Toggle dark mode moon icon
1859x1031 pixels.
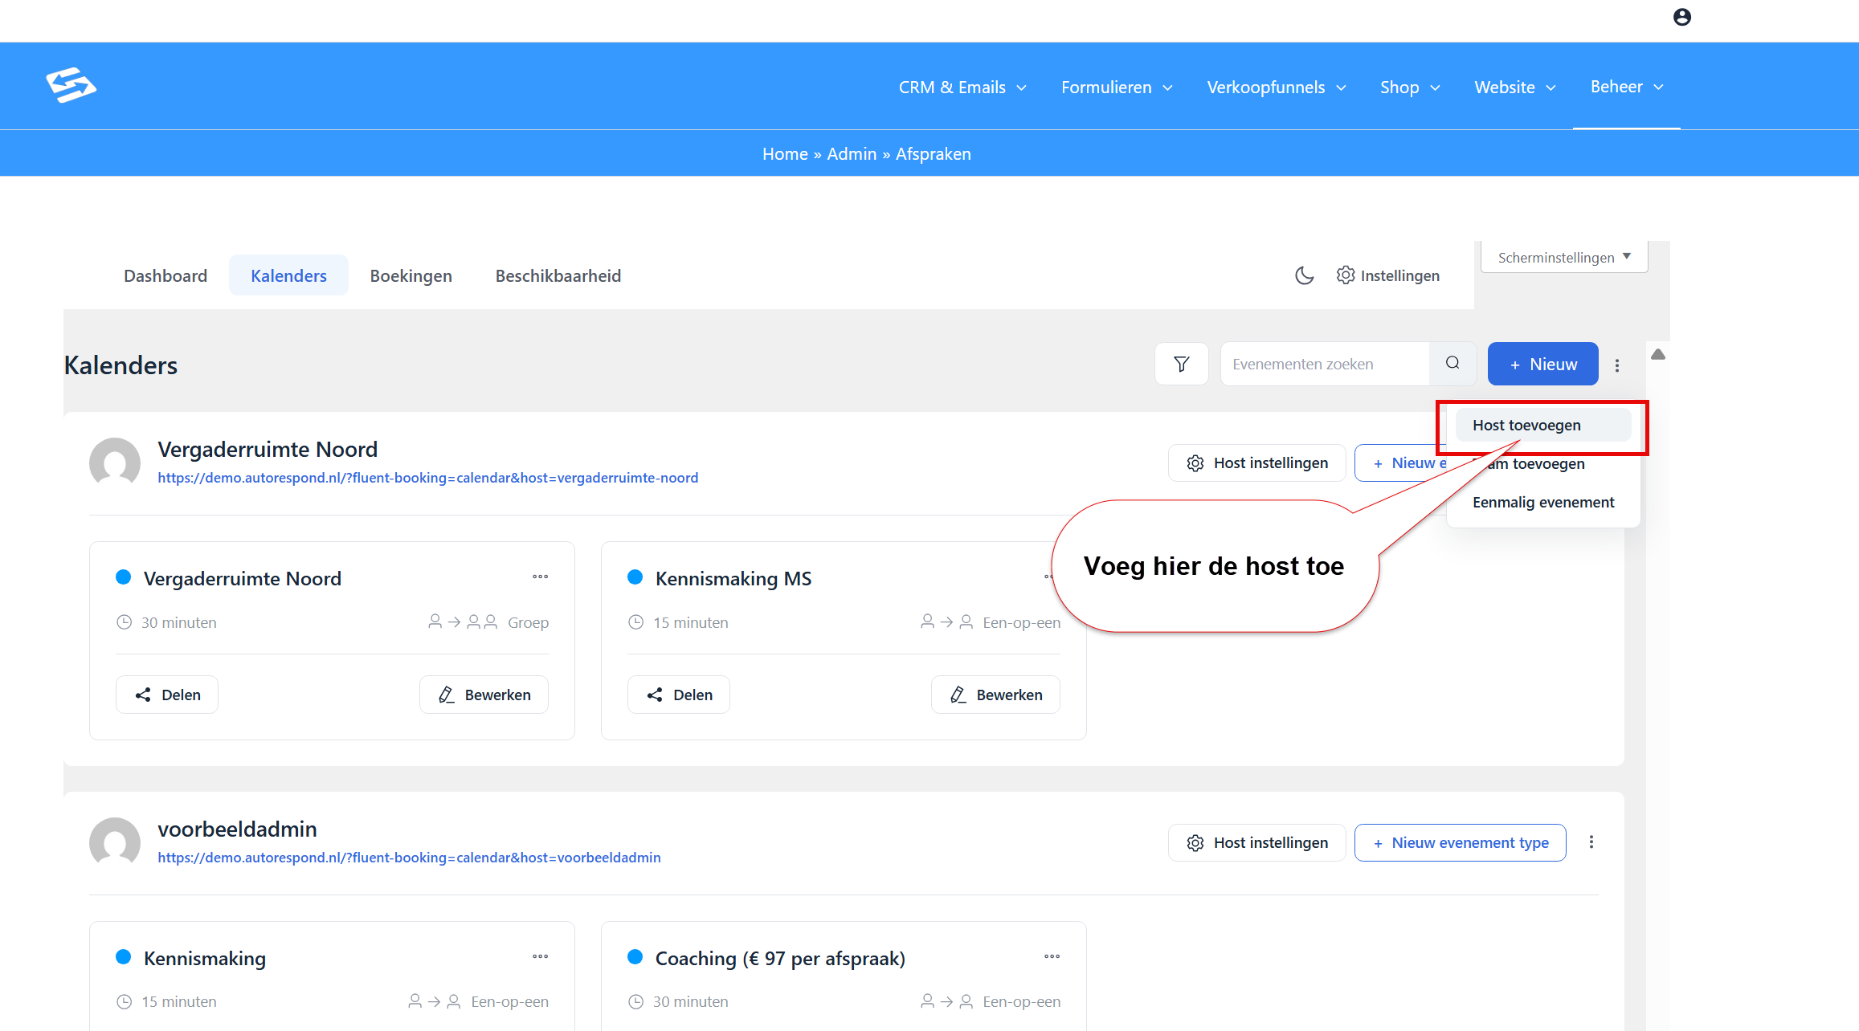[1304, 275]
